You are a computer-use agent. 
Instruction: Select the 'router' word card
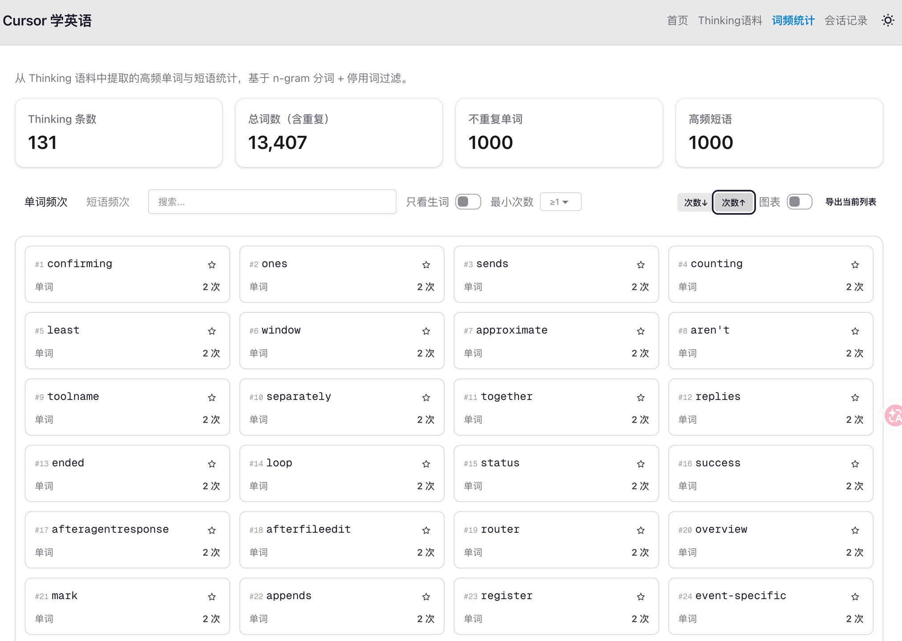556,539
